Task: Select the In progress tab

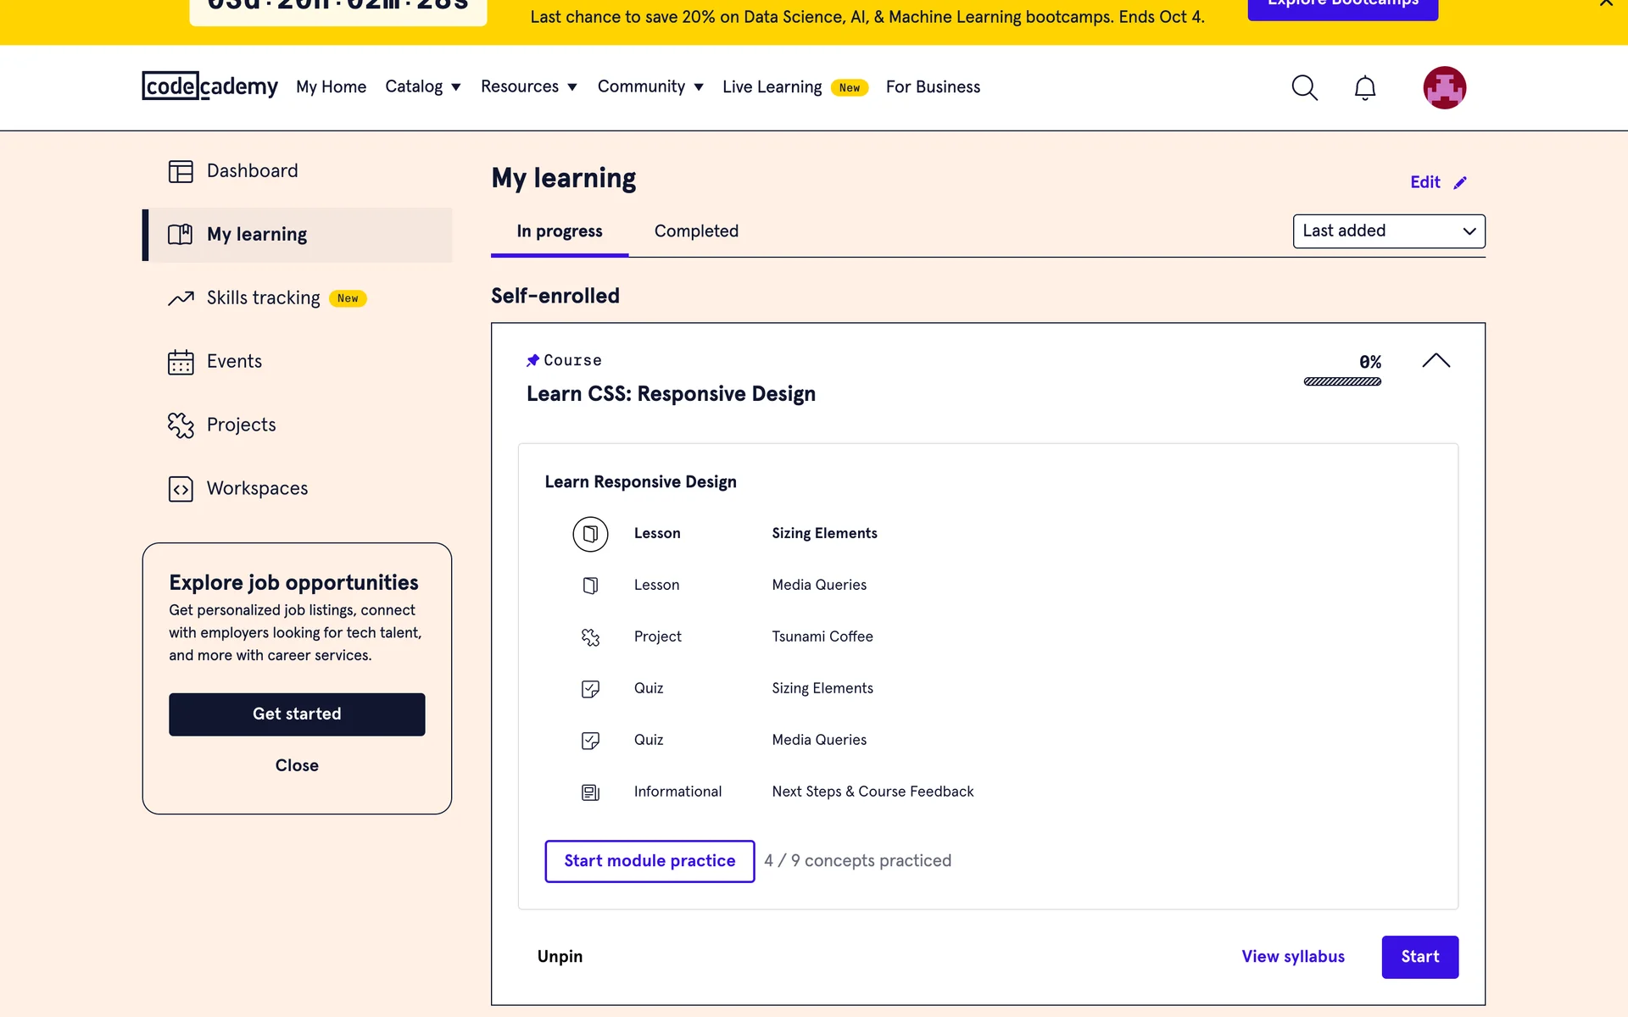Action: click(560, 231)
